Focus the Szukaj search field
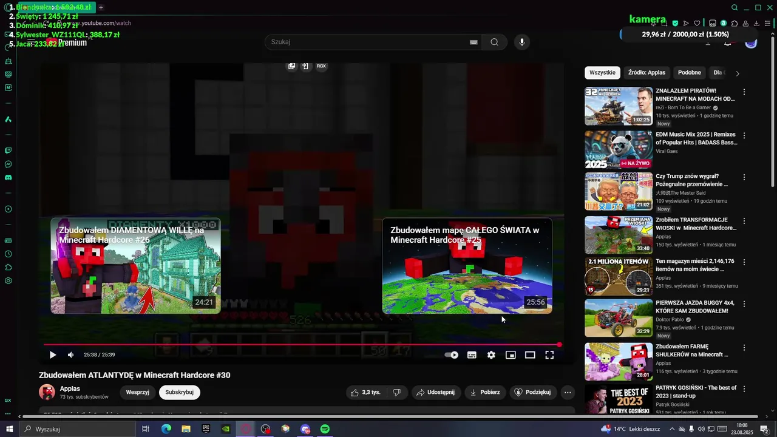 pos(367,42)
